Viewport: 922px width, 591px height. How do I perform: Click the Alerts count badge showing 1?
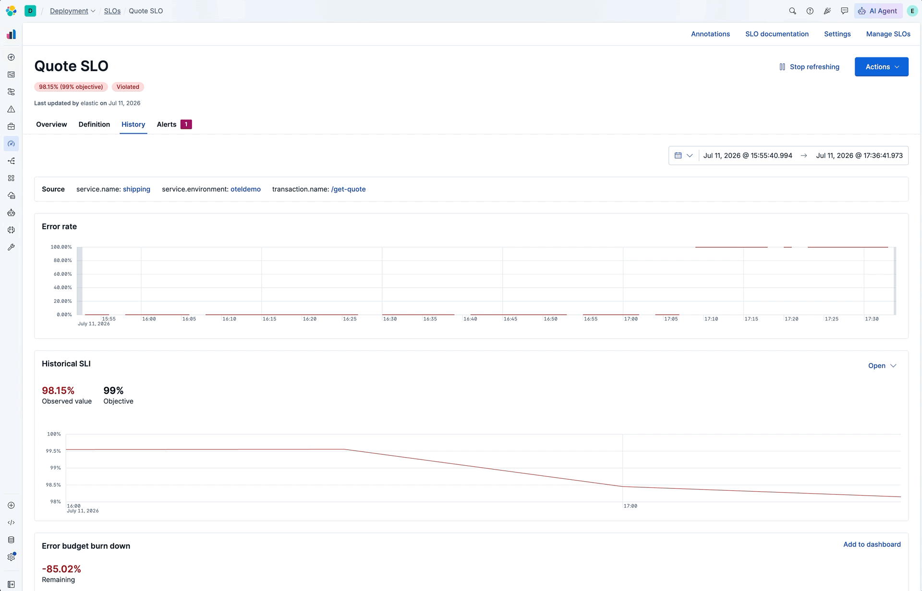point(186,124)
